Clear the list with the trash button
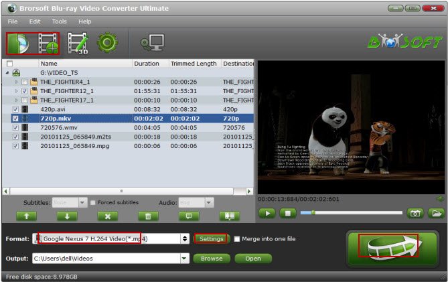This screenshot has height=282, width=448. click(148, 216)
